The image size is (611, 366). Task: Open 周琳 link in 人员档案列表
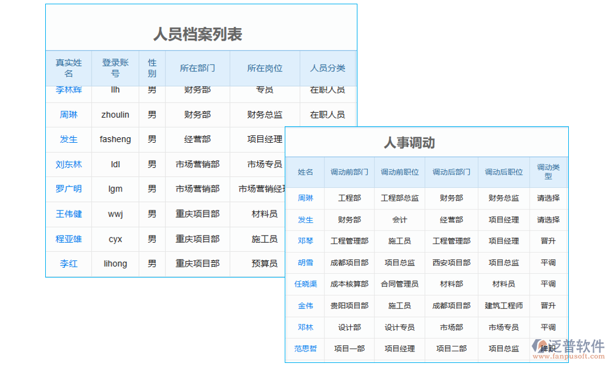pos(68,115)
